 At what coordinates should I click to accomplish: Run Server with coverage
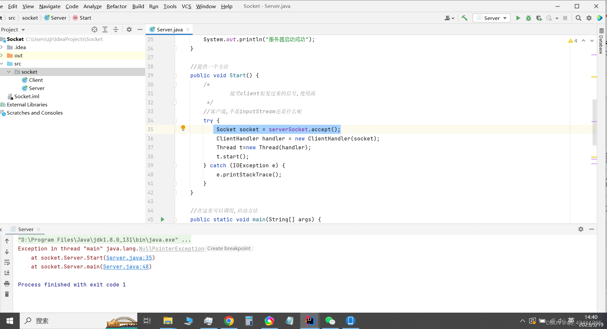click(539, 18)
